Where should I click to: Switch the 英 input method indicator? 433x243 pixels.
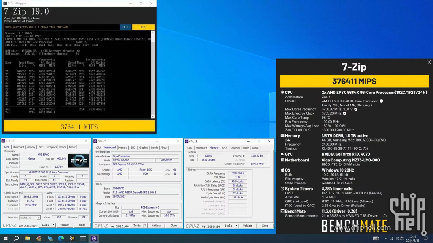coord(402,238)
